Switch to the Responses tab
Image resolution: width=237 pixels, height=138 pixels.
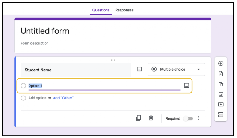(x=124, y=10)
